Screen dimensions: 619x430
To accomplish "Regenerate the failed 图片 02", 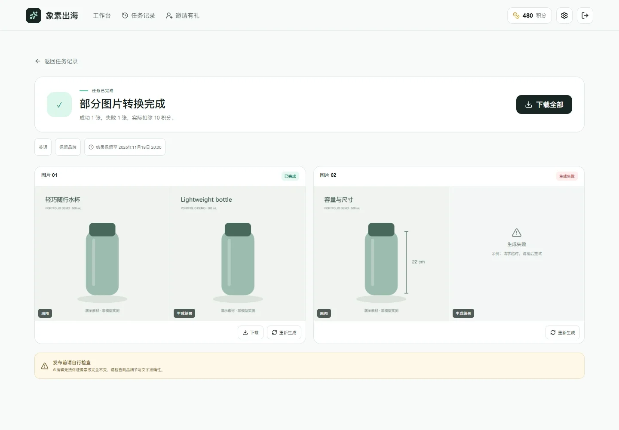I will click(x=563, y=332).
